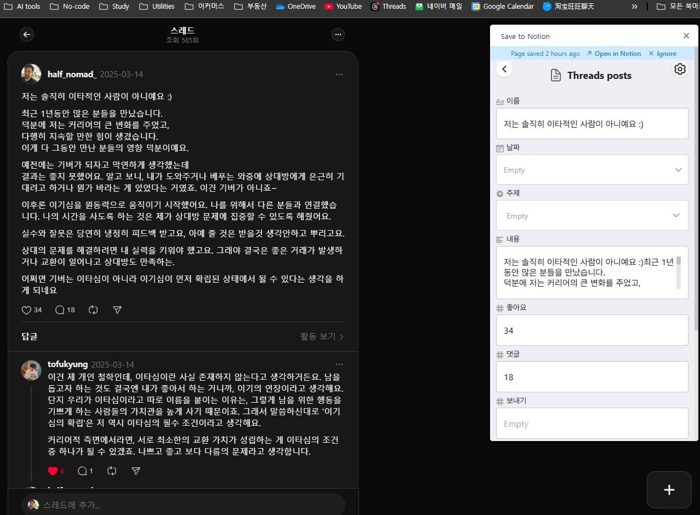Open tofukyung username link

[x=67, y=364]
